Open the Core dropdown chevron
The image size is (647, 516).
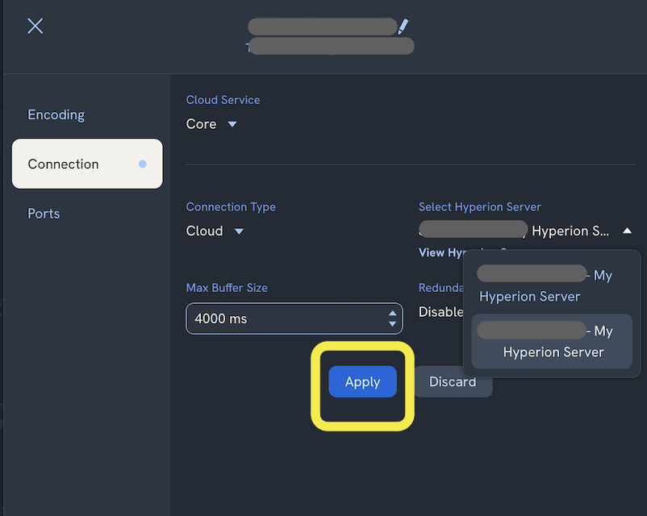(x=232, y=124)
